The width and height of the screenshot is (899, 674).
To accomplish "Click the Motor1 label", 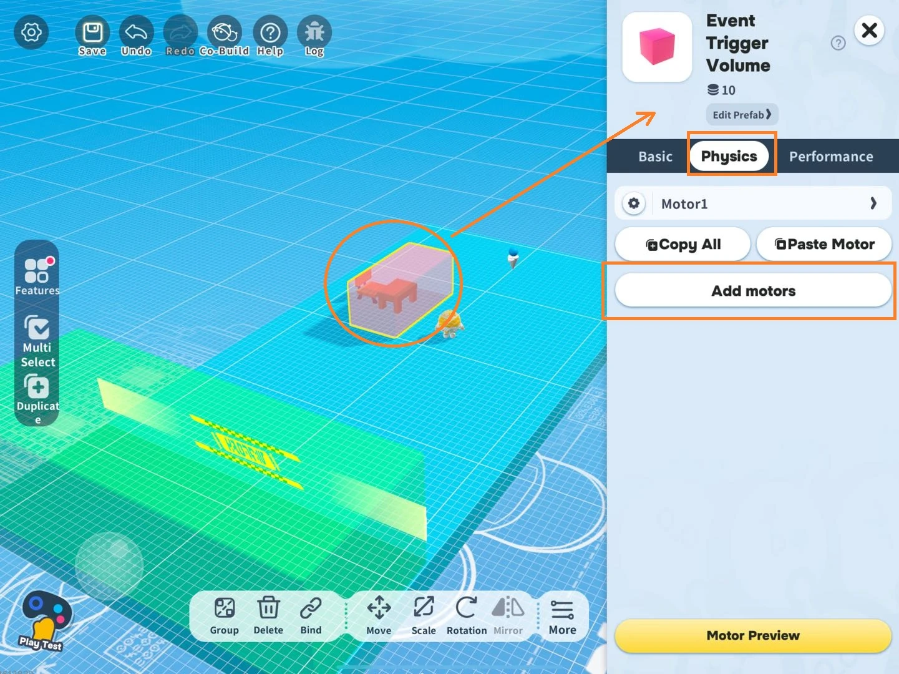I will pyautogui.click(x=684, y=204).
